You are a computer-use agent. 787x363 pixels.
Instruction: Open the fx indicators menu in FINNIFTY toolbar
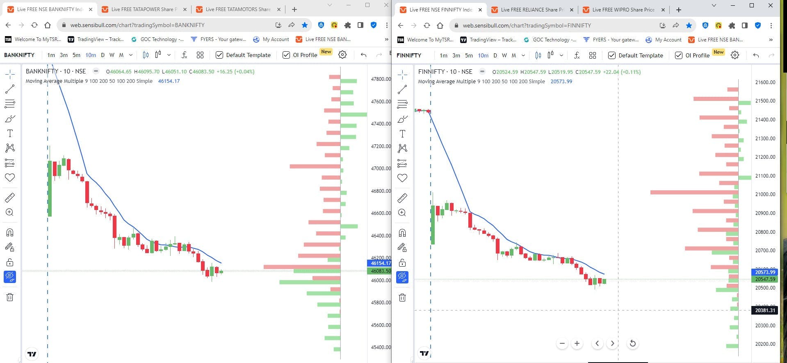click(577, 55)
